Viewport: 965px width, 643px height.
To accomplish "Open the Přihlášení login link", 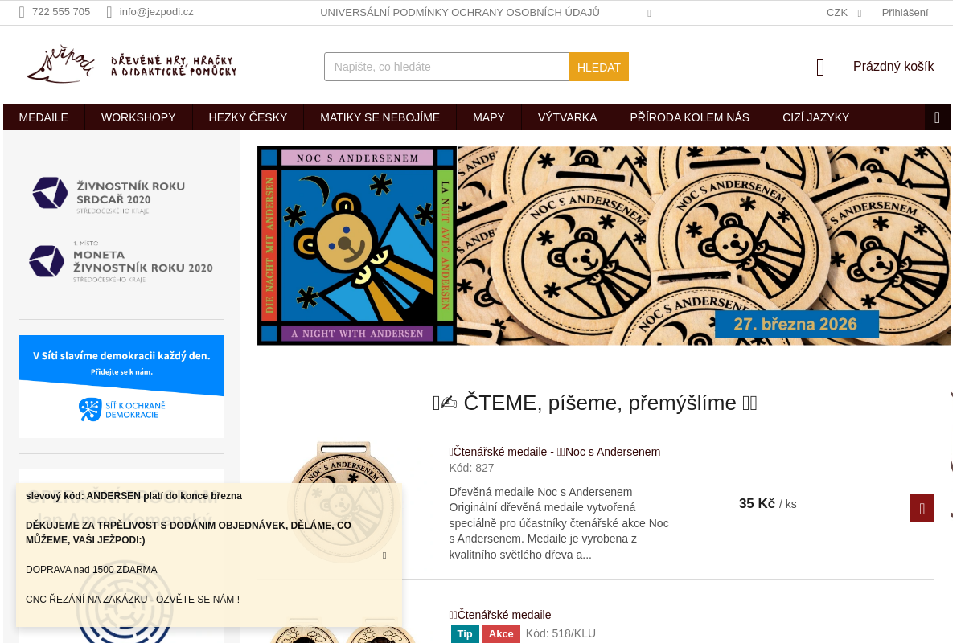I will [905, 13].
